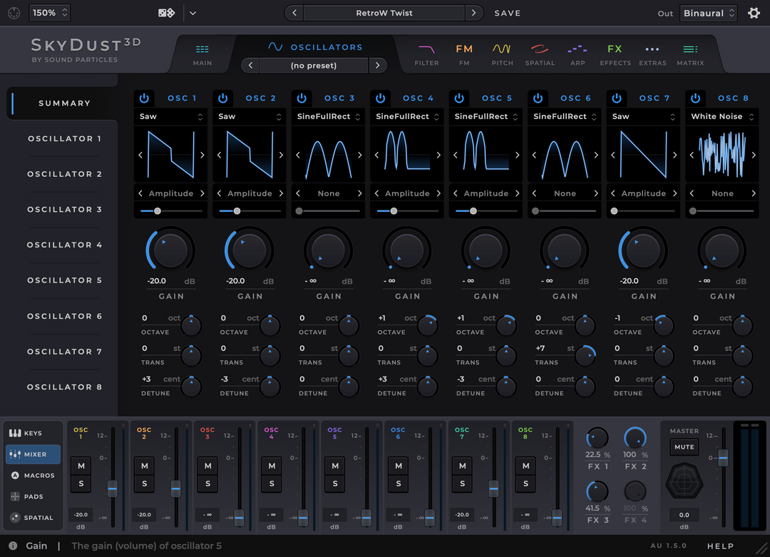Click the RetroW Twist preset name
Viewport: 770px width, 557px height.
click(x=384, y=13)
